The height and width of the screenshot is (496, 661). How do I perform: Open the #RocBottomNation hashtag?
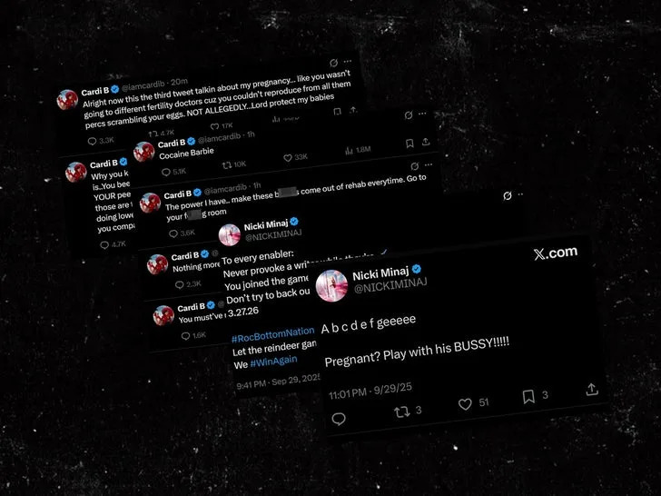coord(272,335)
